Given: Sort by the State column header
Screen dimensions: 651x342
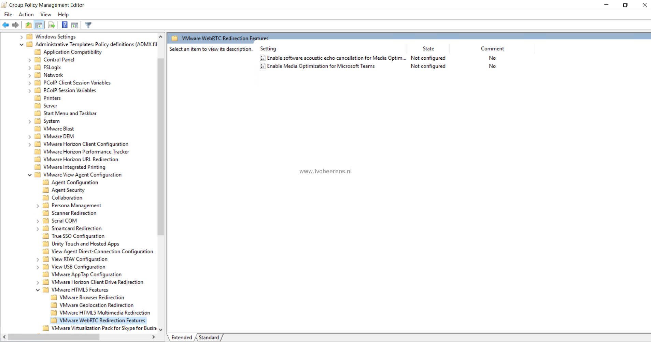Looking at the screenshot, I should click(x=428, y=49).
